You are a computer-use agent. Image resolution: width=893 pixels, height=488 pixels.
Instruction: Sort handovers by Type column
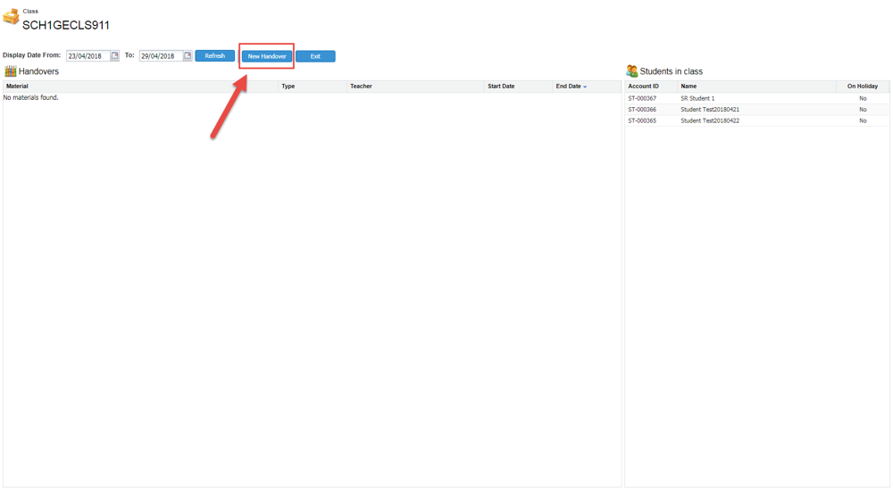pos(288,87)
